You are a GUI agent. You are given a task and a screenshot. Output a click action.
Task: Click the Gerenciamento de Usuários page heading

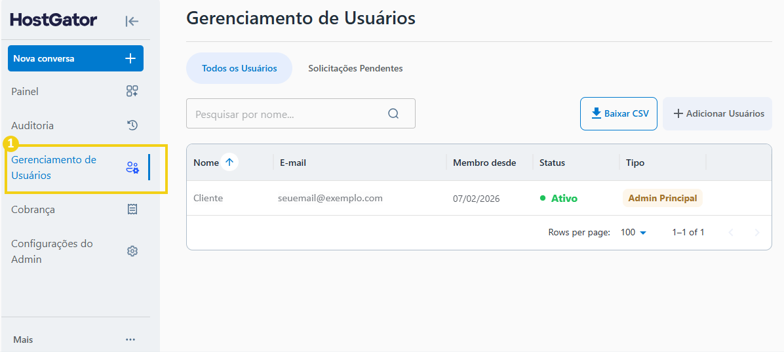[x=301, y=18]
